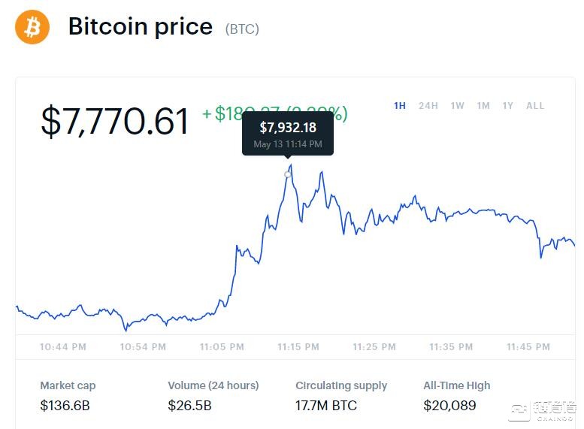Click the chart hover point marker
The width and height of the screenshot is (584, 429).
click(x=287, y=174)
